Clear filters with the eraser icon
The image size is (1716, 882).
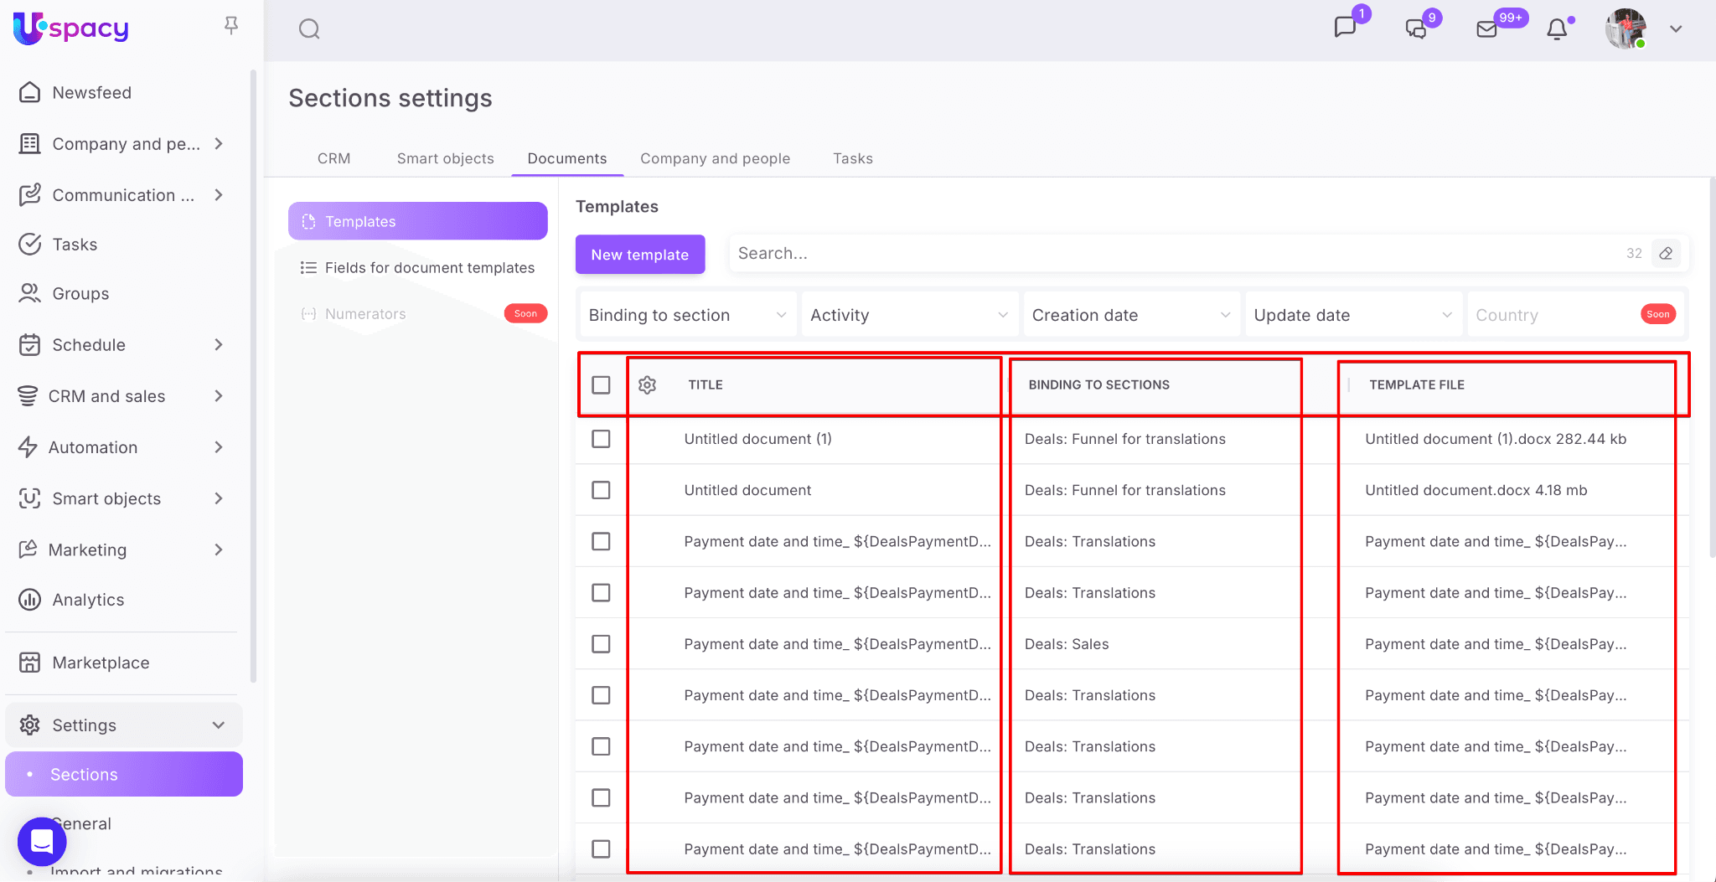(x=1666, y=254)
